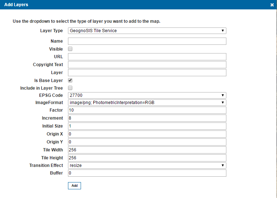Focus the Copyright Text field
277x198 pixels.
click(x=147, y=65)
